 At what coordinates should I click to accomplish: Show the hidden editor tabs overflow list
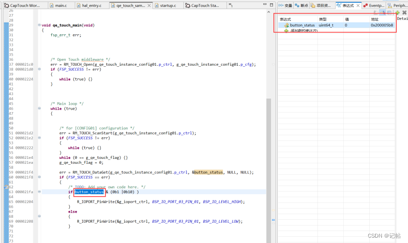pyautogui.click(x=230, y=5)
